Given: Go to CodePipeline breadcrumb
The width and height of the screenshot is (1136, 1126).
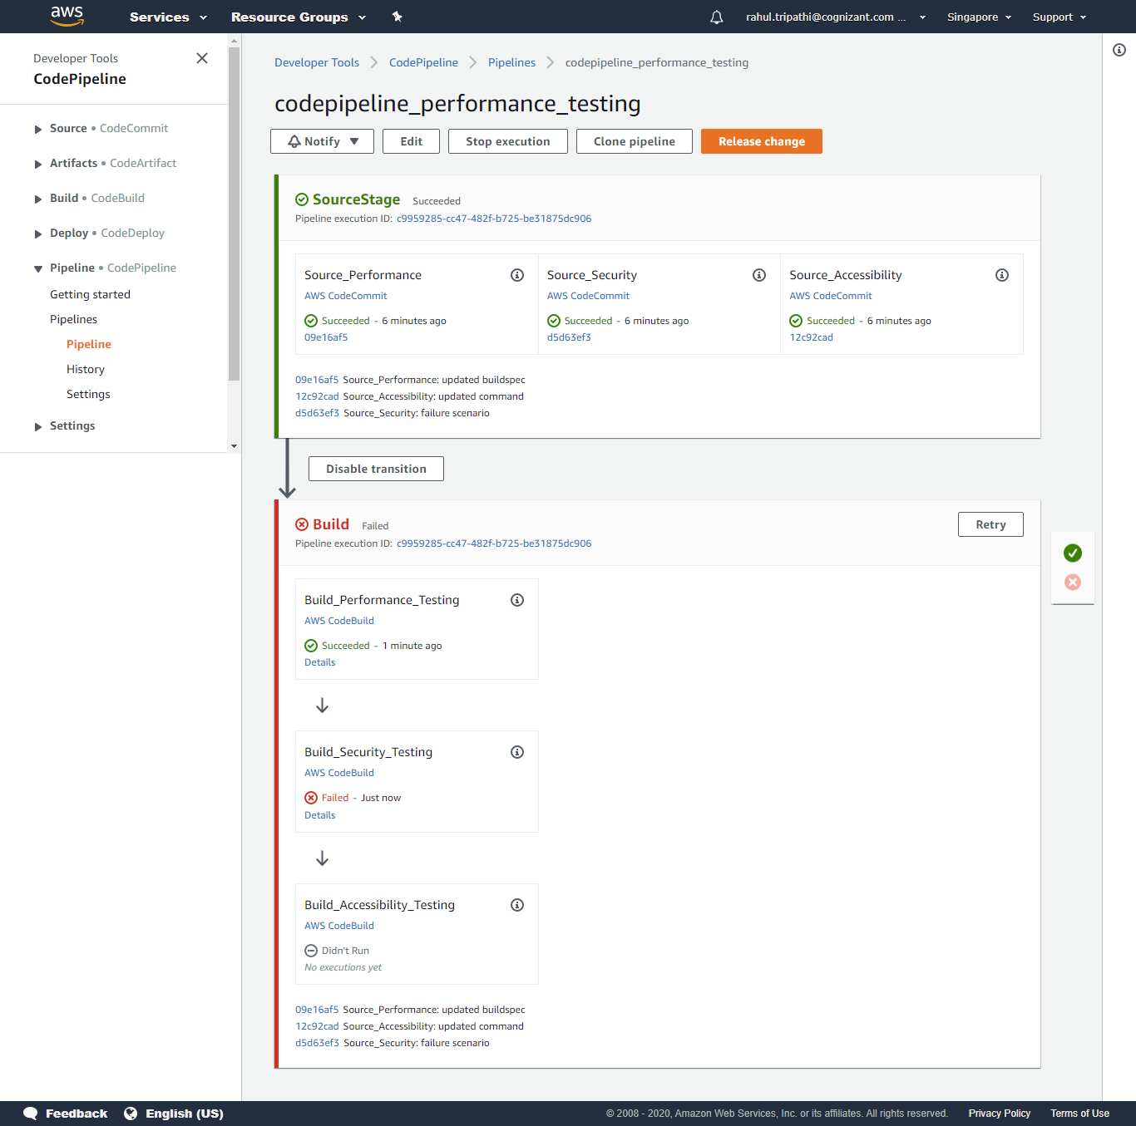Looking at the screenshot, I should (x=423, y=62).
